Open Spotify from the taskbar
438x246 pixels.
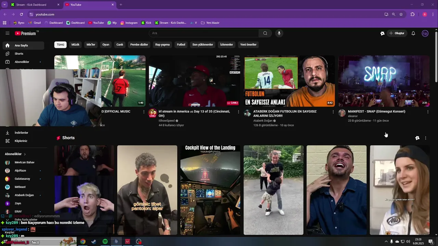point(105,242)
